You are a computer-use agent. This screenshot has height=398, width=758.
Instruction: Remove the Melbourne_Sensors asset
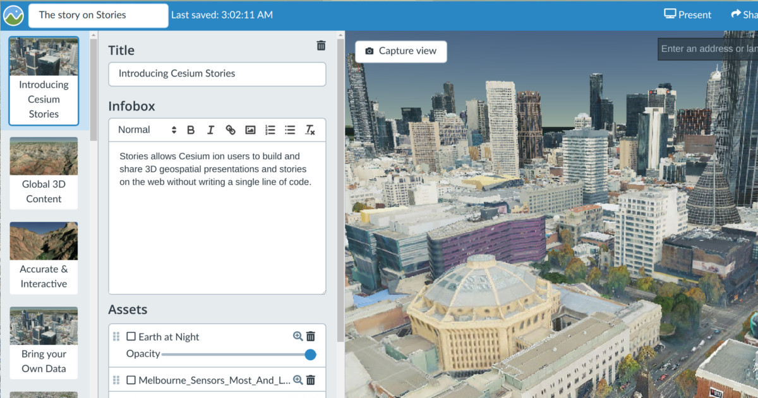click(x=311, y=380)
